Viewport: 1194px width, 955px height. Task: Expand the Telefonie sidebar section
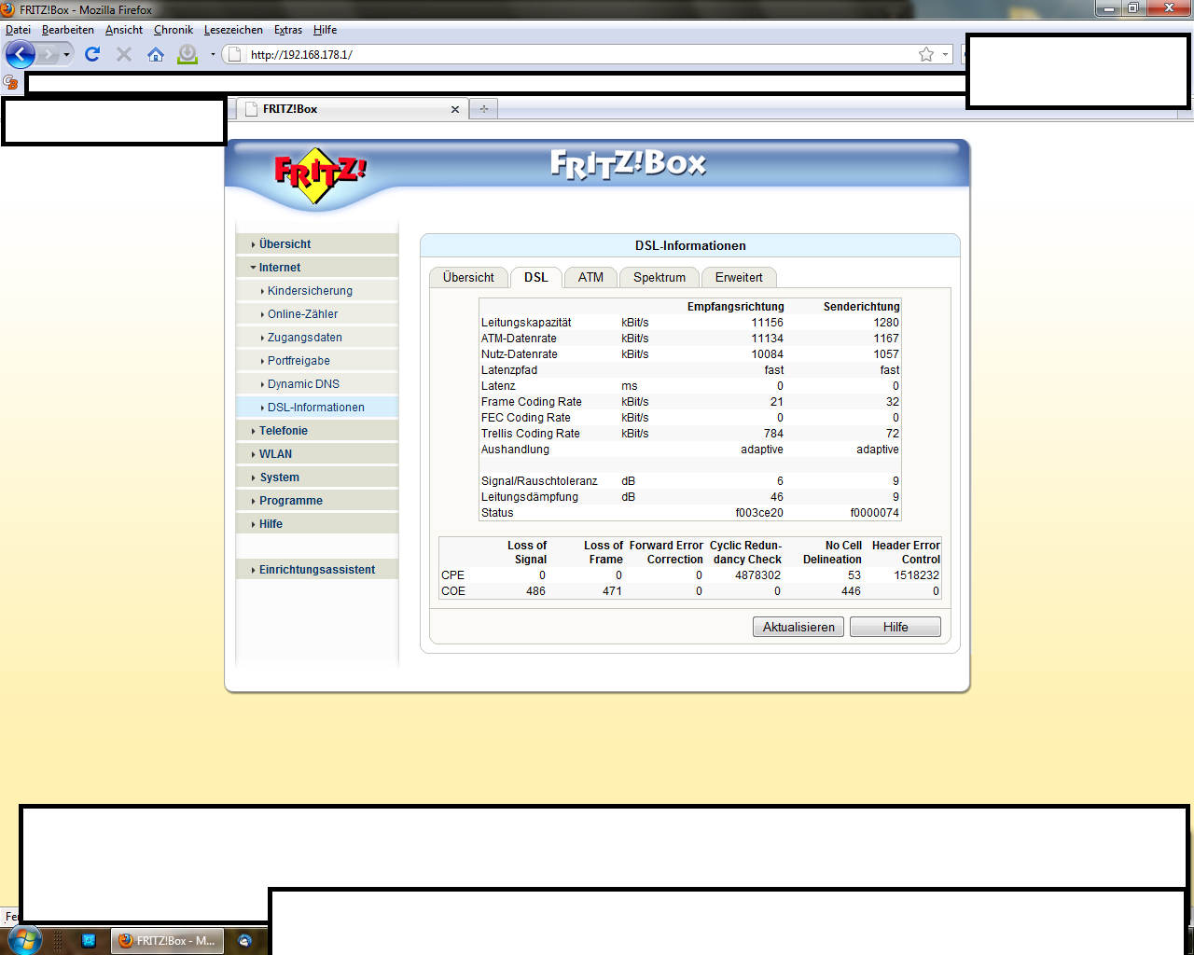(317, 431)
